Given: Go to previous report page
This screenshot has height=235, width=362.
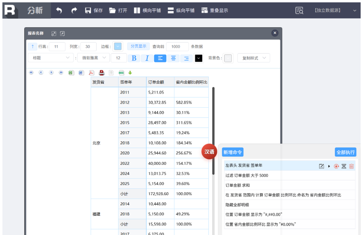Looking at the screenshot, I should pos(41,73).
